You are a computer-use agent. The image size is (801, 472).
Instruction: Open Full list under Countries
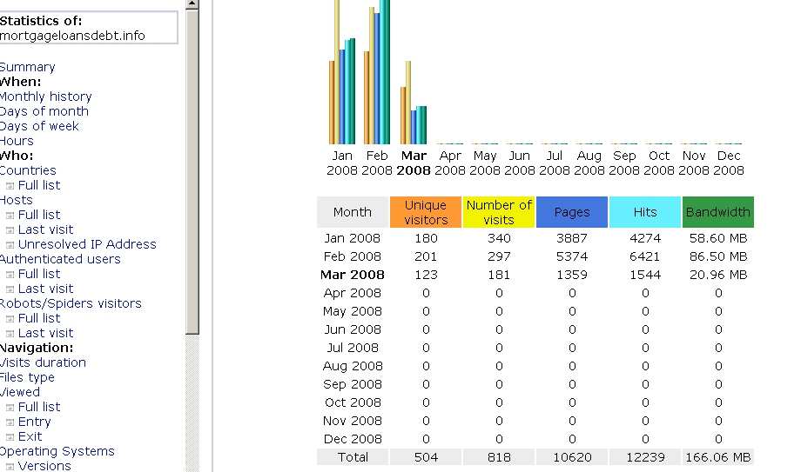click(x=39, y=185)
